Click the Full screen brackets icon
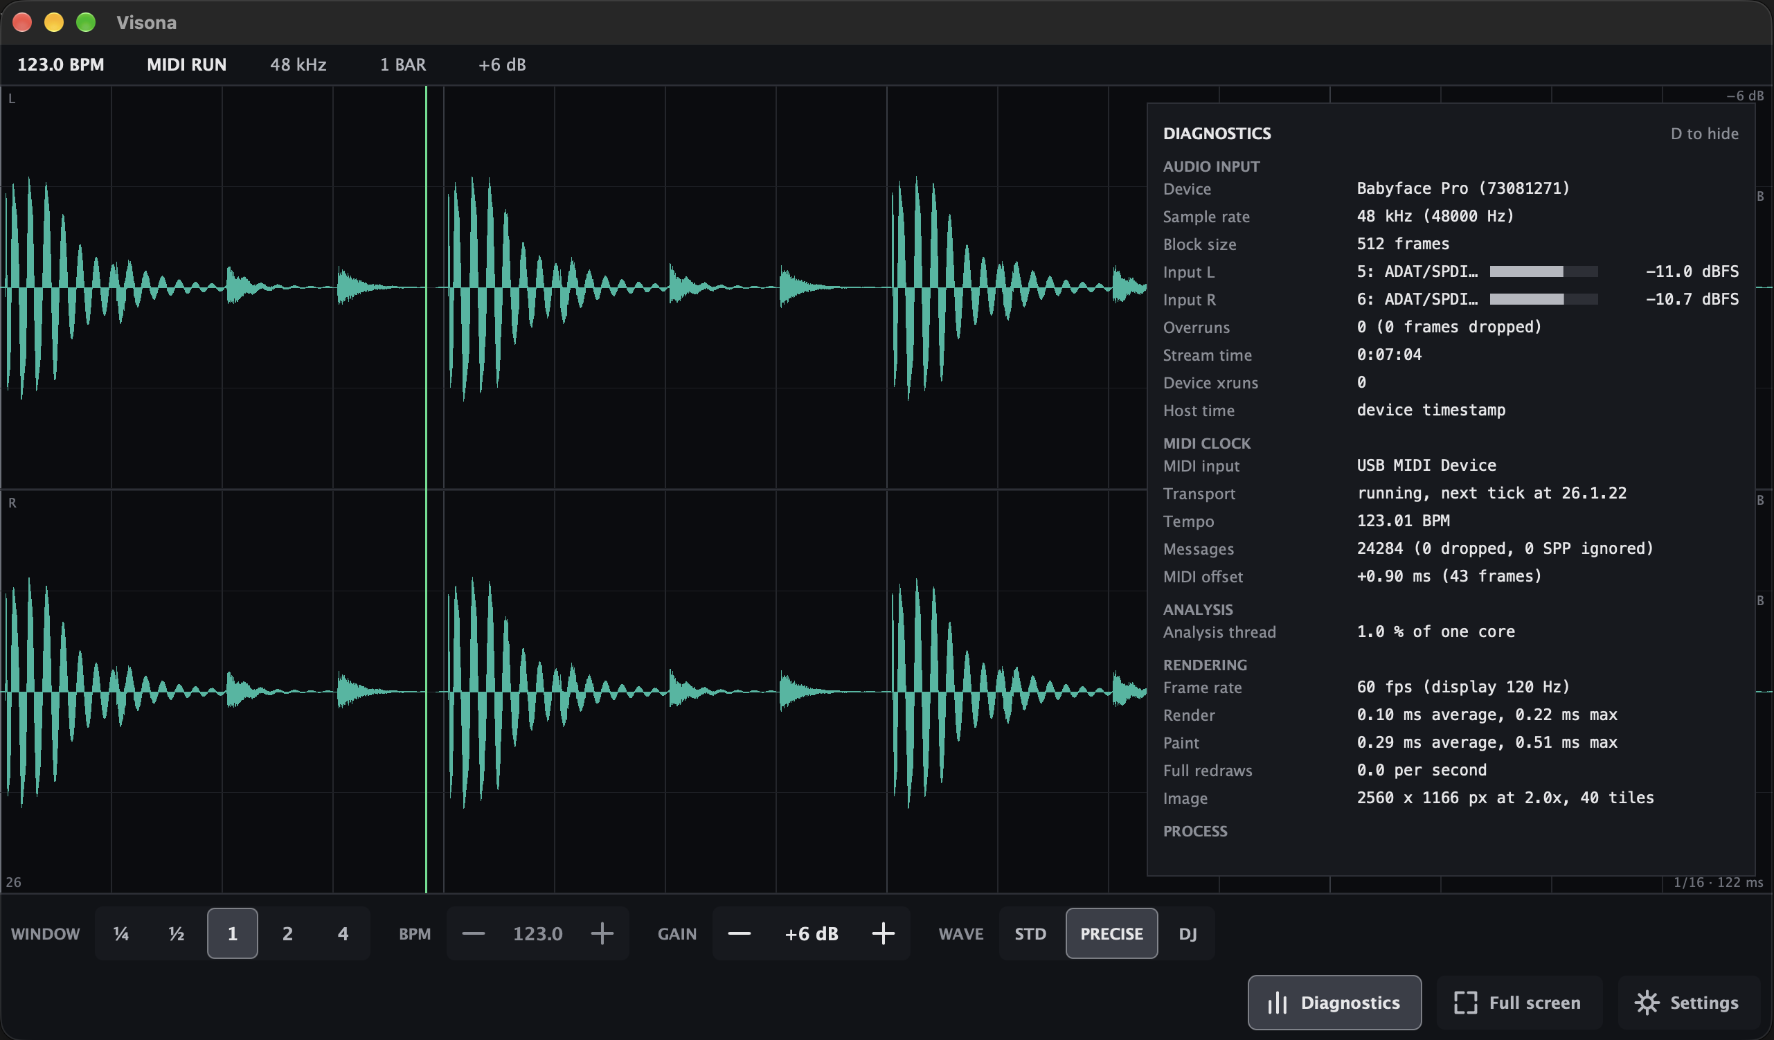 pyautogui.click(x=1465, y=1003)
